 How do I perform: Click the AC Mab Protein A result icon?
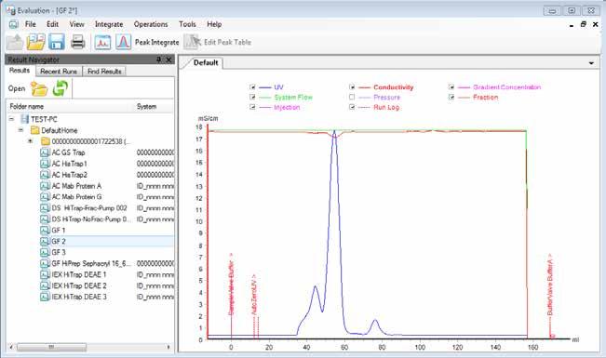45,186
